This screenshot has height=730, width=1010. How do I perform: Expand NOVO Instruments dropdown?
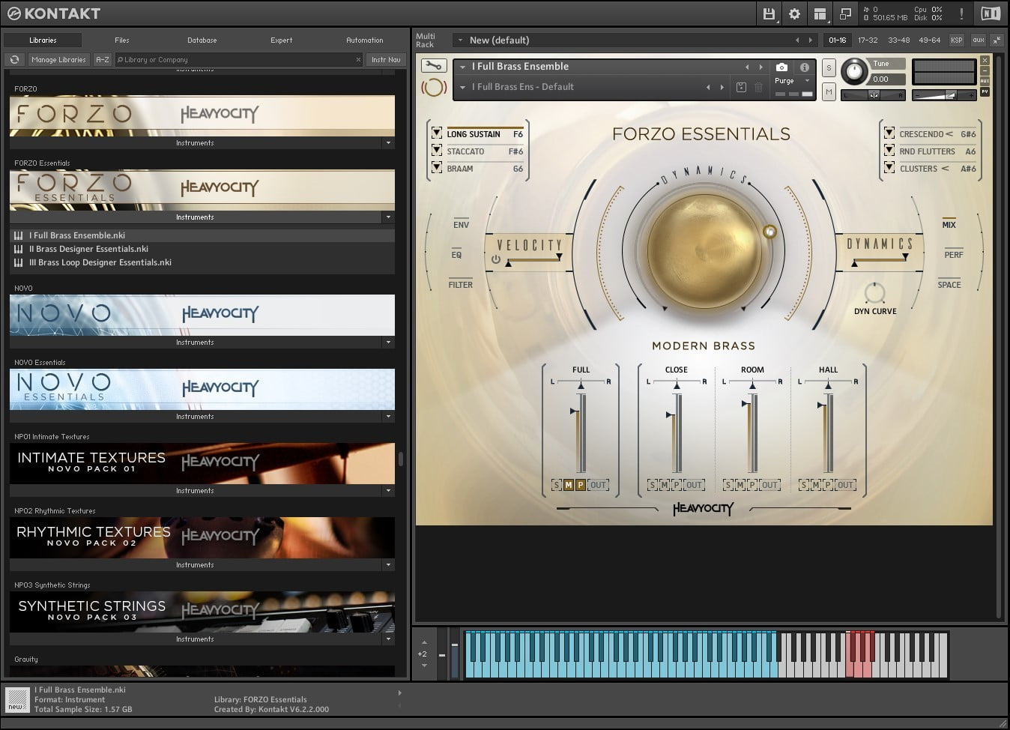(388, 342)
